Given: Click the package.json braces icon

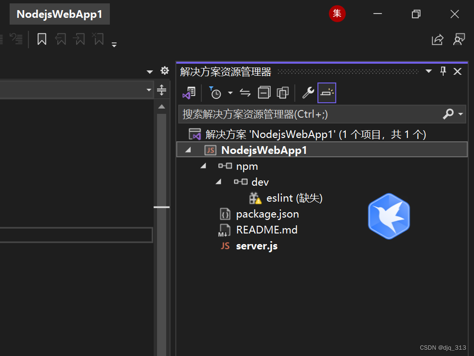Looking at the screenshot, I should pyautogui.click(x=225, y=214).
